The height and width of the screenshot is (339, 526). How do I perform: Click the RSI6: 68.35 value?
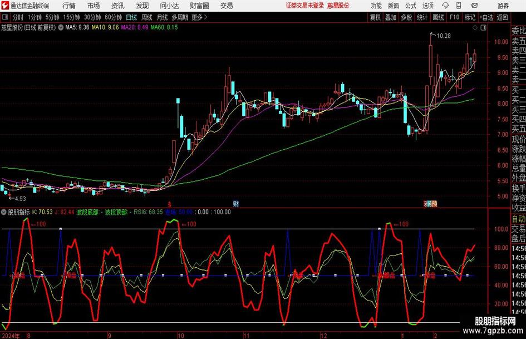[148, 212]
